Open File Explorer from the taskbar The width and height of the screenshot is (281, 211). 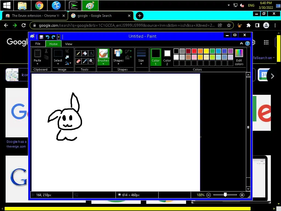pos(22,5)
